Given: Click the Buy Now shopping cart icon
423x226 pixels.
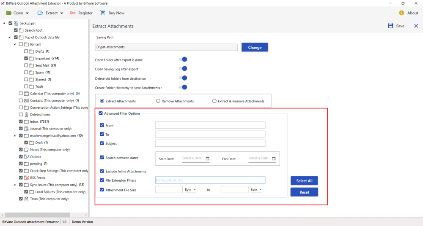Looking at the screenshot, I should (102, 13).
